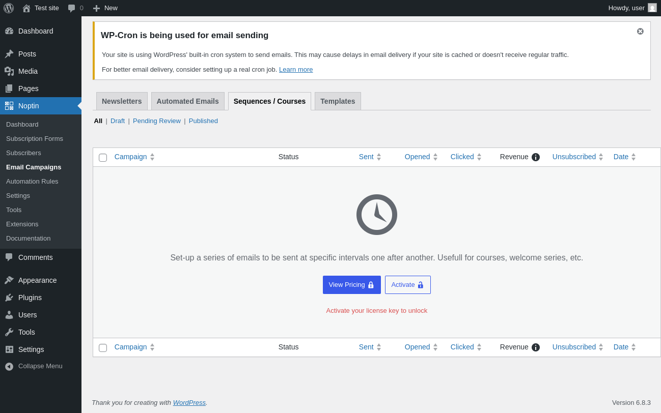Screen dimensions: 661x413
Task: Sort by Sent using the bottom header arrows
Action: pos(379,347)
